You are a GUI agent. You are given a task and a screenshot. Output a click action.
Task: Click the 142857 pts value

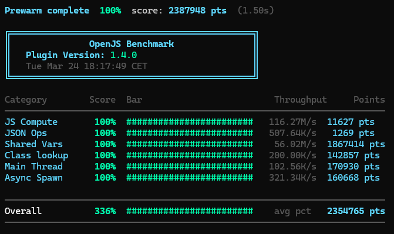(x=353, y=155)
